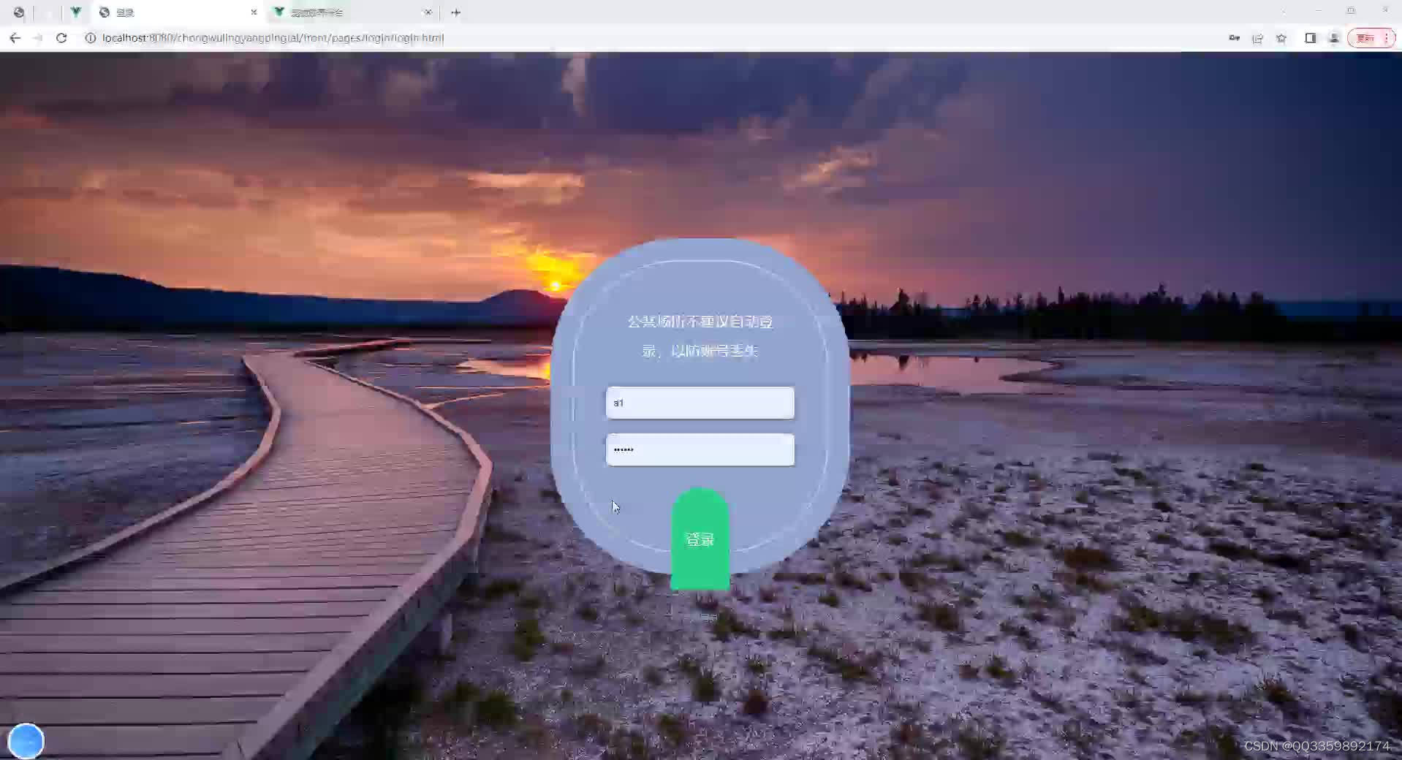1402x760 pixels.
Task: Click the green 登录 login button
Action: click(700, 539)
